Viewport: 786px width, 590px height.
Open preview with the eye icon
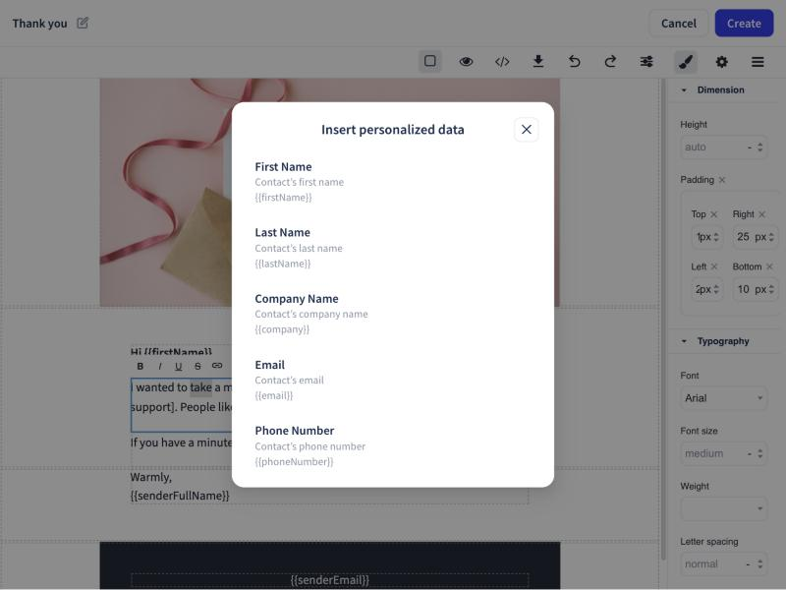point(466,61)
